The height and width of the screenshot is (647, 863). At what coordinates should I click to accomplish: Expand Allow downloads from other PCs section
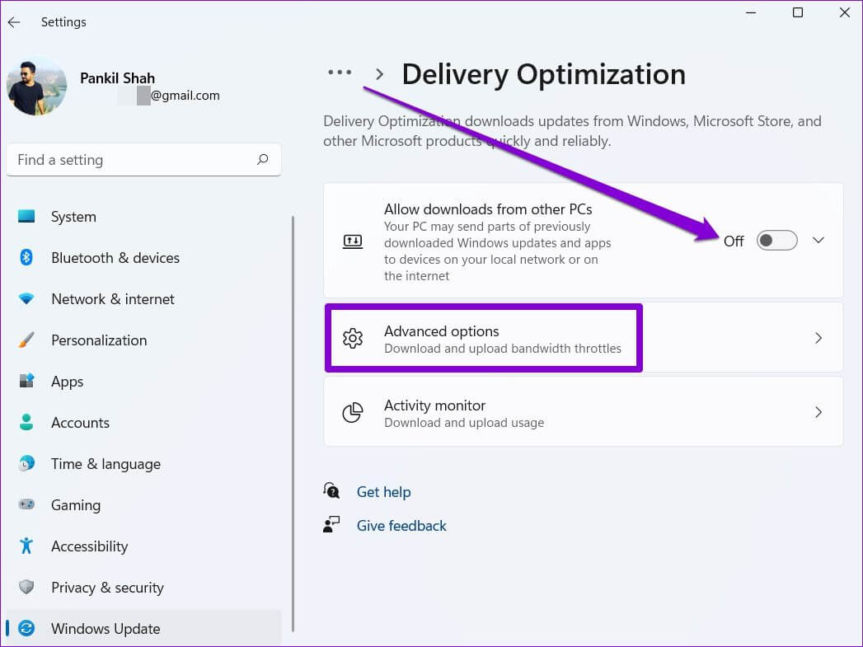point(818,241)
